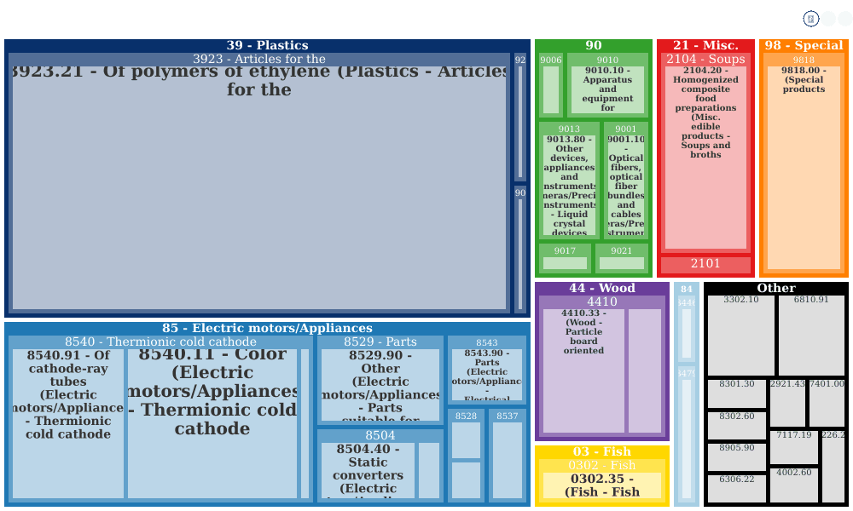Select the 98 - Special category header
This screenshot has height=511, width=853.
pyautogui.click(x=804, y=46)
